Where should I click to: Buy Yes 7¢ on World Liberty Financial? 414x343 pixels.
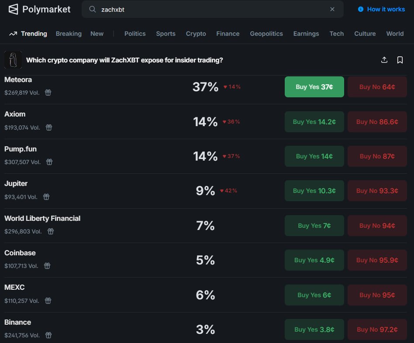coord(314,226)
